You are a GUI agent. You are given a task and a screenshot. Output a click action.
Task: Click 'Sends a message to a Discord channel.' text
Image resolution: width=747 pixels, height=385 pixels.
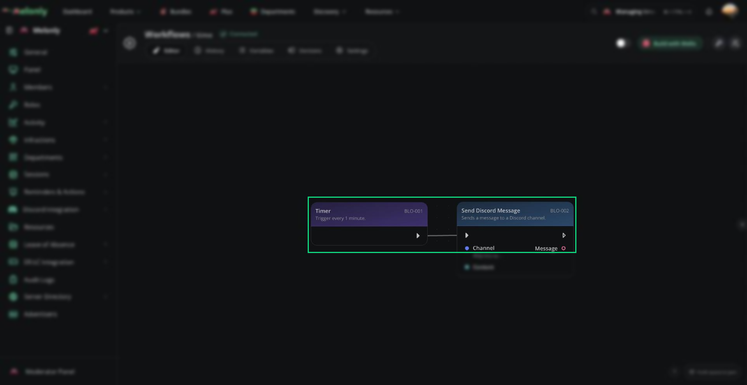(x=504, y=218)
